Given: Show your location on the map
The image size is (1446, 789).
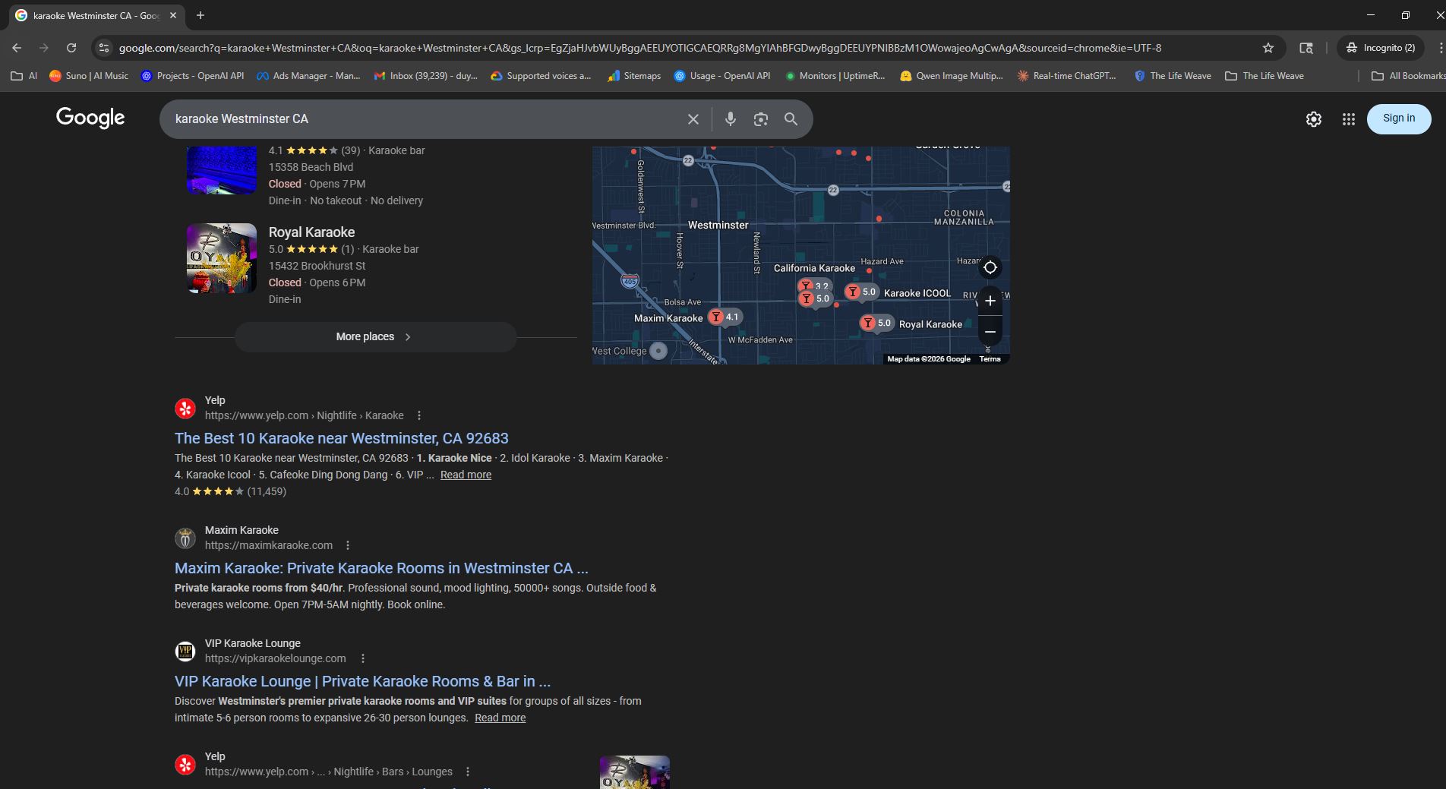Looking at the screenshot, I should 990,267.
